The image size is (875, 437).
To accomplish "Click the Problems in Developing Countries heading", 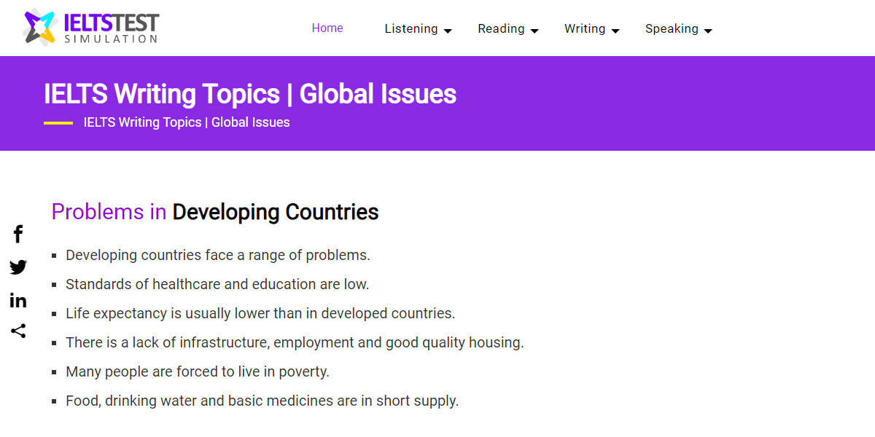I will 214,211.
